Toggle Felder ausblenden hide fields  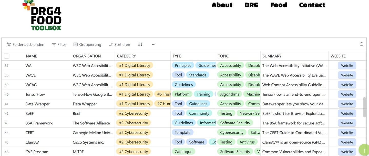tap(25, 44)
